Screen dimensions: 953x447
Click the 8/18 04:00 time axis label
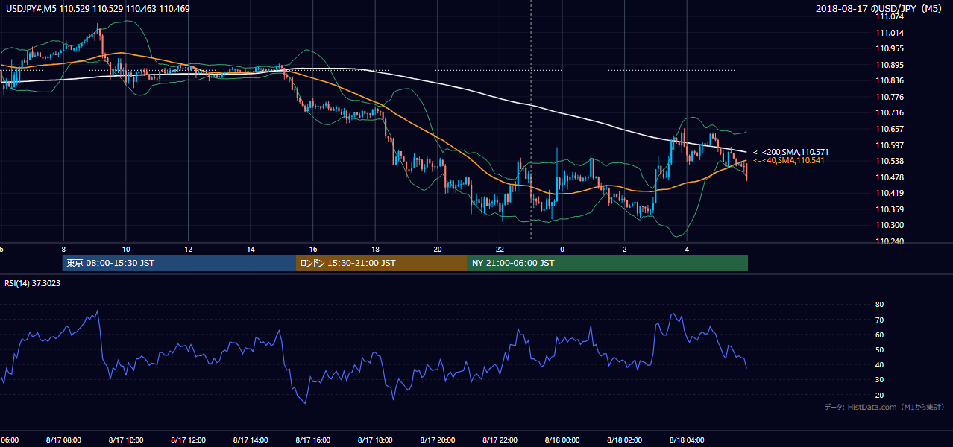point(687,440)
